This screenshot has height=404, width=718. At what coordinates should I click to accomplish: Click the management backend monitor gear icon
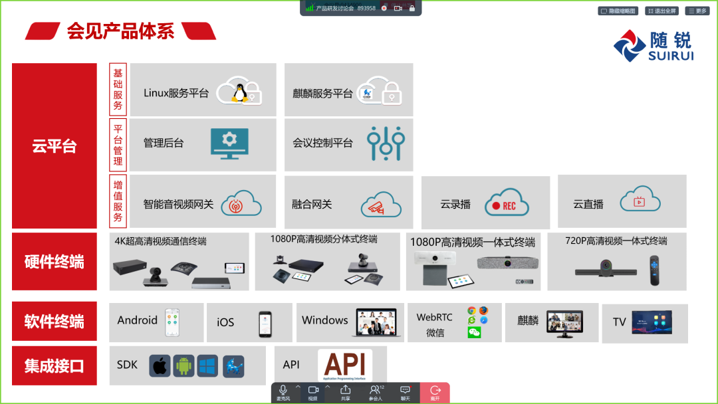pos(229,142)
